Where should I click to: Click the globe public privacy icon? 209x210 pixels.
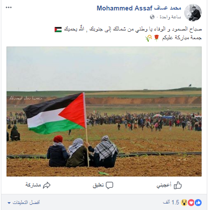[152, 17]
